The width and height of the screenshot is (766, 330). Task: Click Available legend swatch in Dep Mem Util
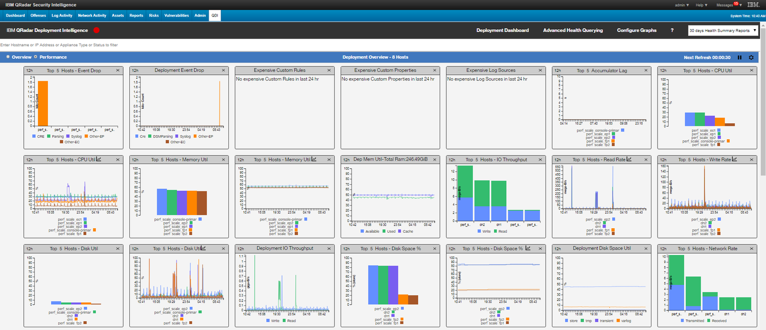pyautogui.click(x=362, y=231)
